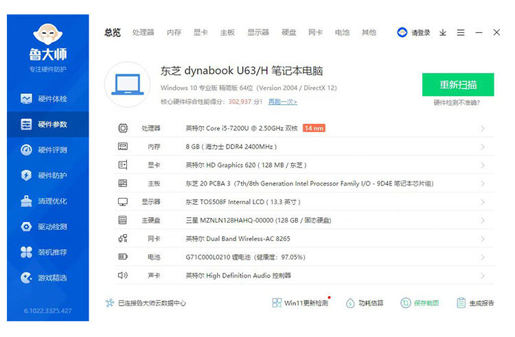The image size is (515, 337).
Task: Switch to the 硬盘 tab
Action: [x=289, y=32]
